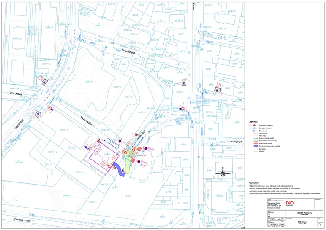Click the boxed sign above parcel 3672/1
The width and height of the screenshot is (326, 230).
(184, 83)
